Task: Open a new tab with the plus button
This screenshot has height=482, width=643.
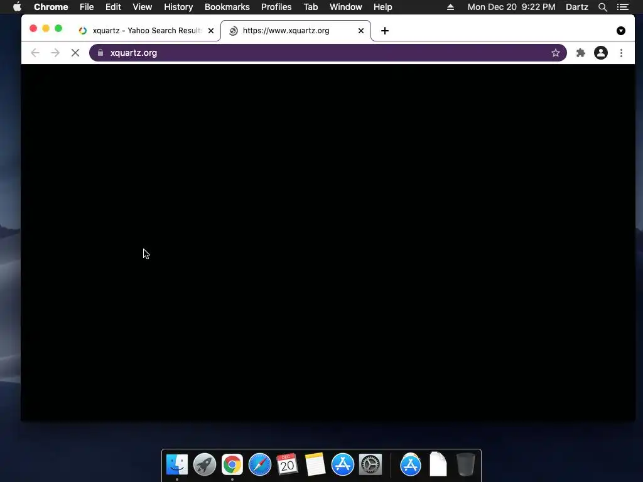Action: pos(385,31)
